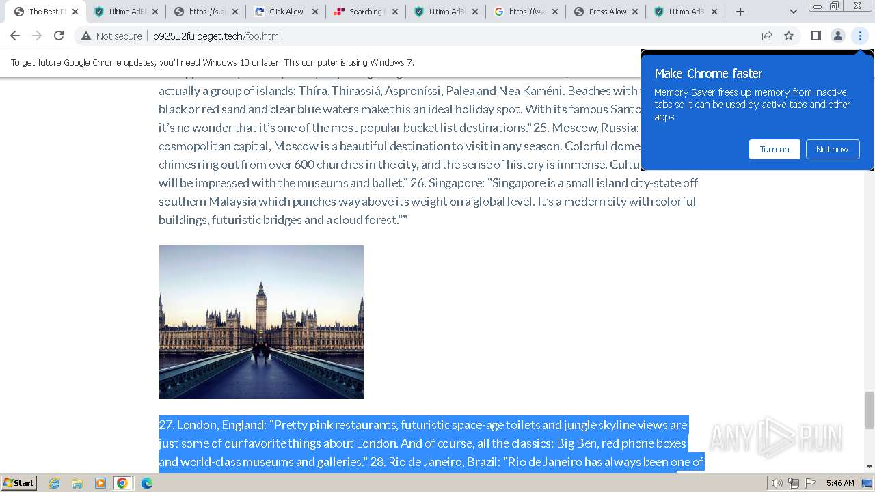Open the network tray icon
Viewport: 875px width, 492px height.
[x=794, y=483]
